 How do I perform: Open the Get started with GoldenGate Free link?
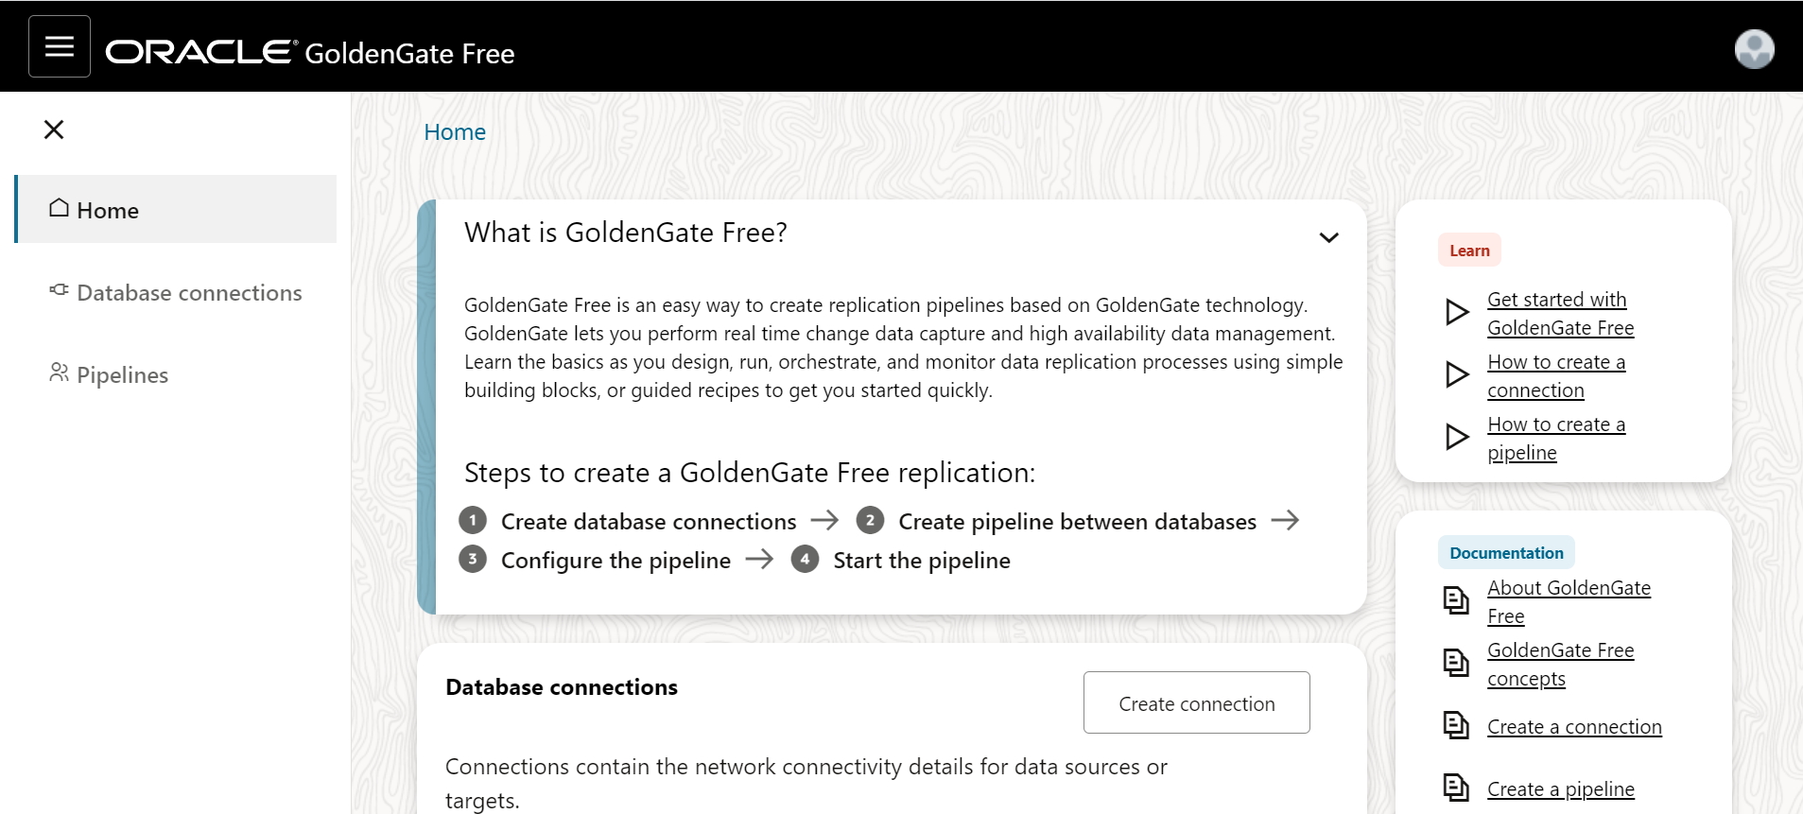1559,314
